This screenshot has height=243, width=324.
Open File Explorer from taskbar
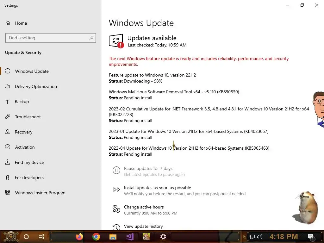[x=113, y=237]
